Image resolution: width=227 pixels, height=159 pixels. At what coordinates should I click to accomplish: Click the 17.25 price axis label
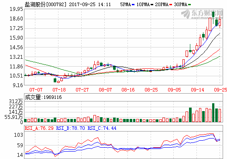[x=16, y=28]
